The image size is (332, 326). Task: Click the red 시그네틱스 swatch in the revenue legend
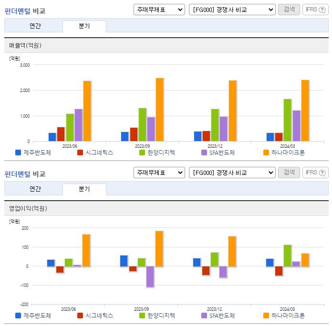(80, 153)
